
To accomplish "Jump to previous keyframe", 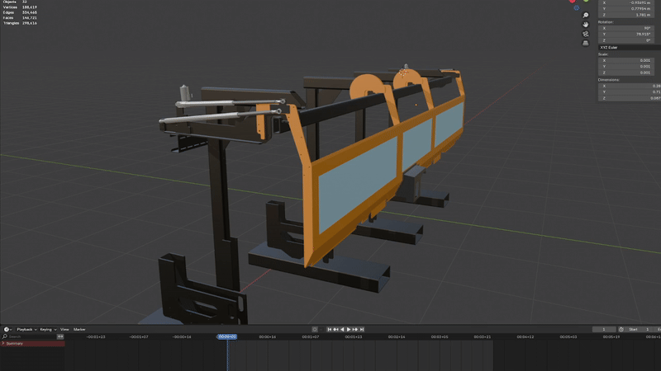I will point(336,329).
